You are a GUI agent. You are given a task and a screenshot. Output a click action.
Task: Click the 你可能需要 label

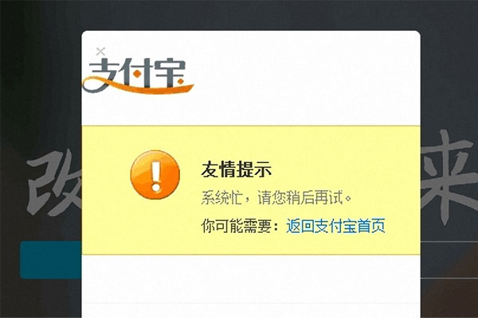coord(236,226)
